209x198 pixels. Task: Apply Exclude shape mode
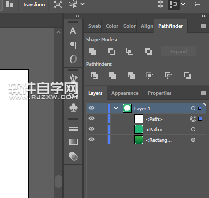tap(148, 51)
